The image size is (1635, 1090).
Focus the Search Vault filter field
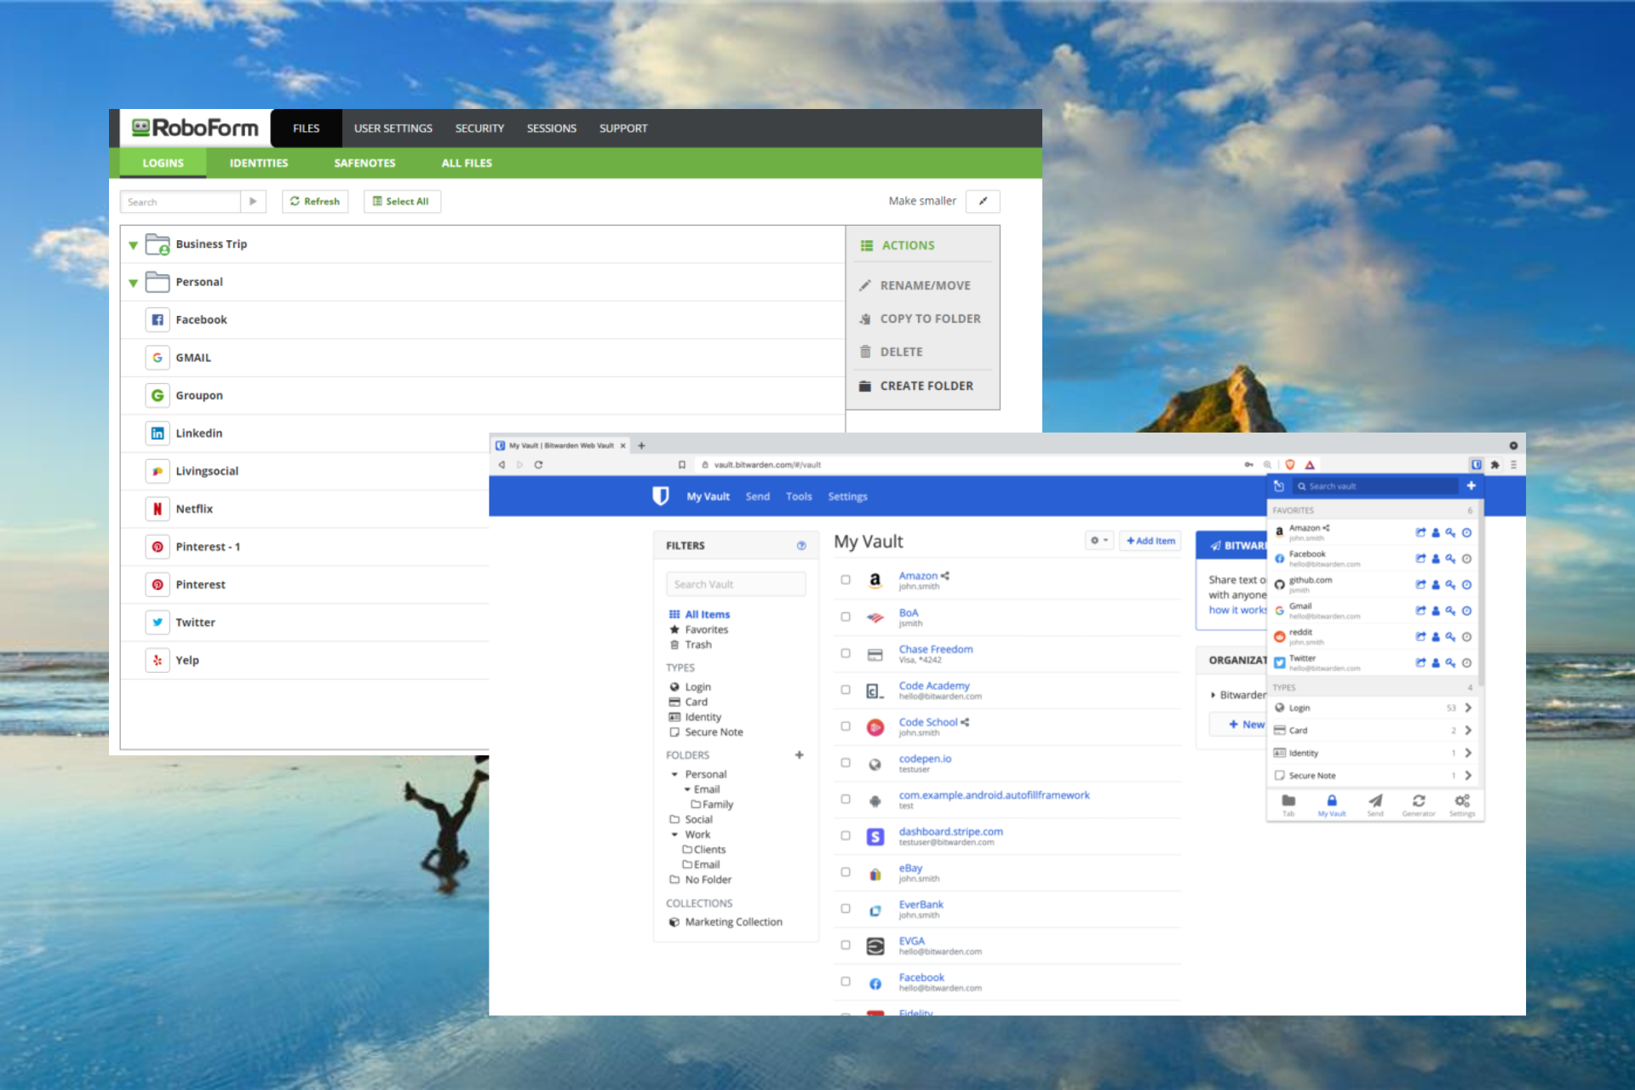click(736, 584)
